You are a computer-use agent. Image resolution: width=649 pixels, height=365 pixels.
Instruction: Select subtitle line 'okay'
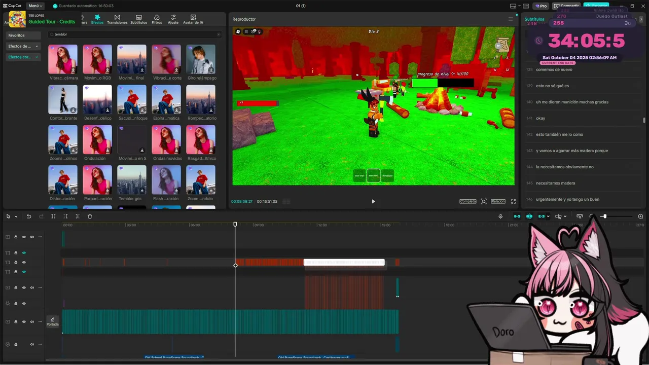click(x=540, y=118)
